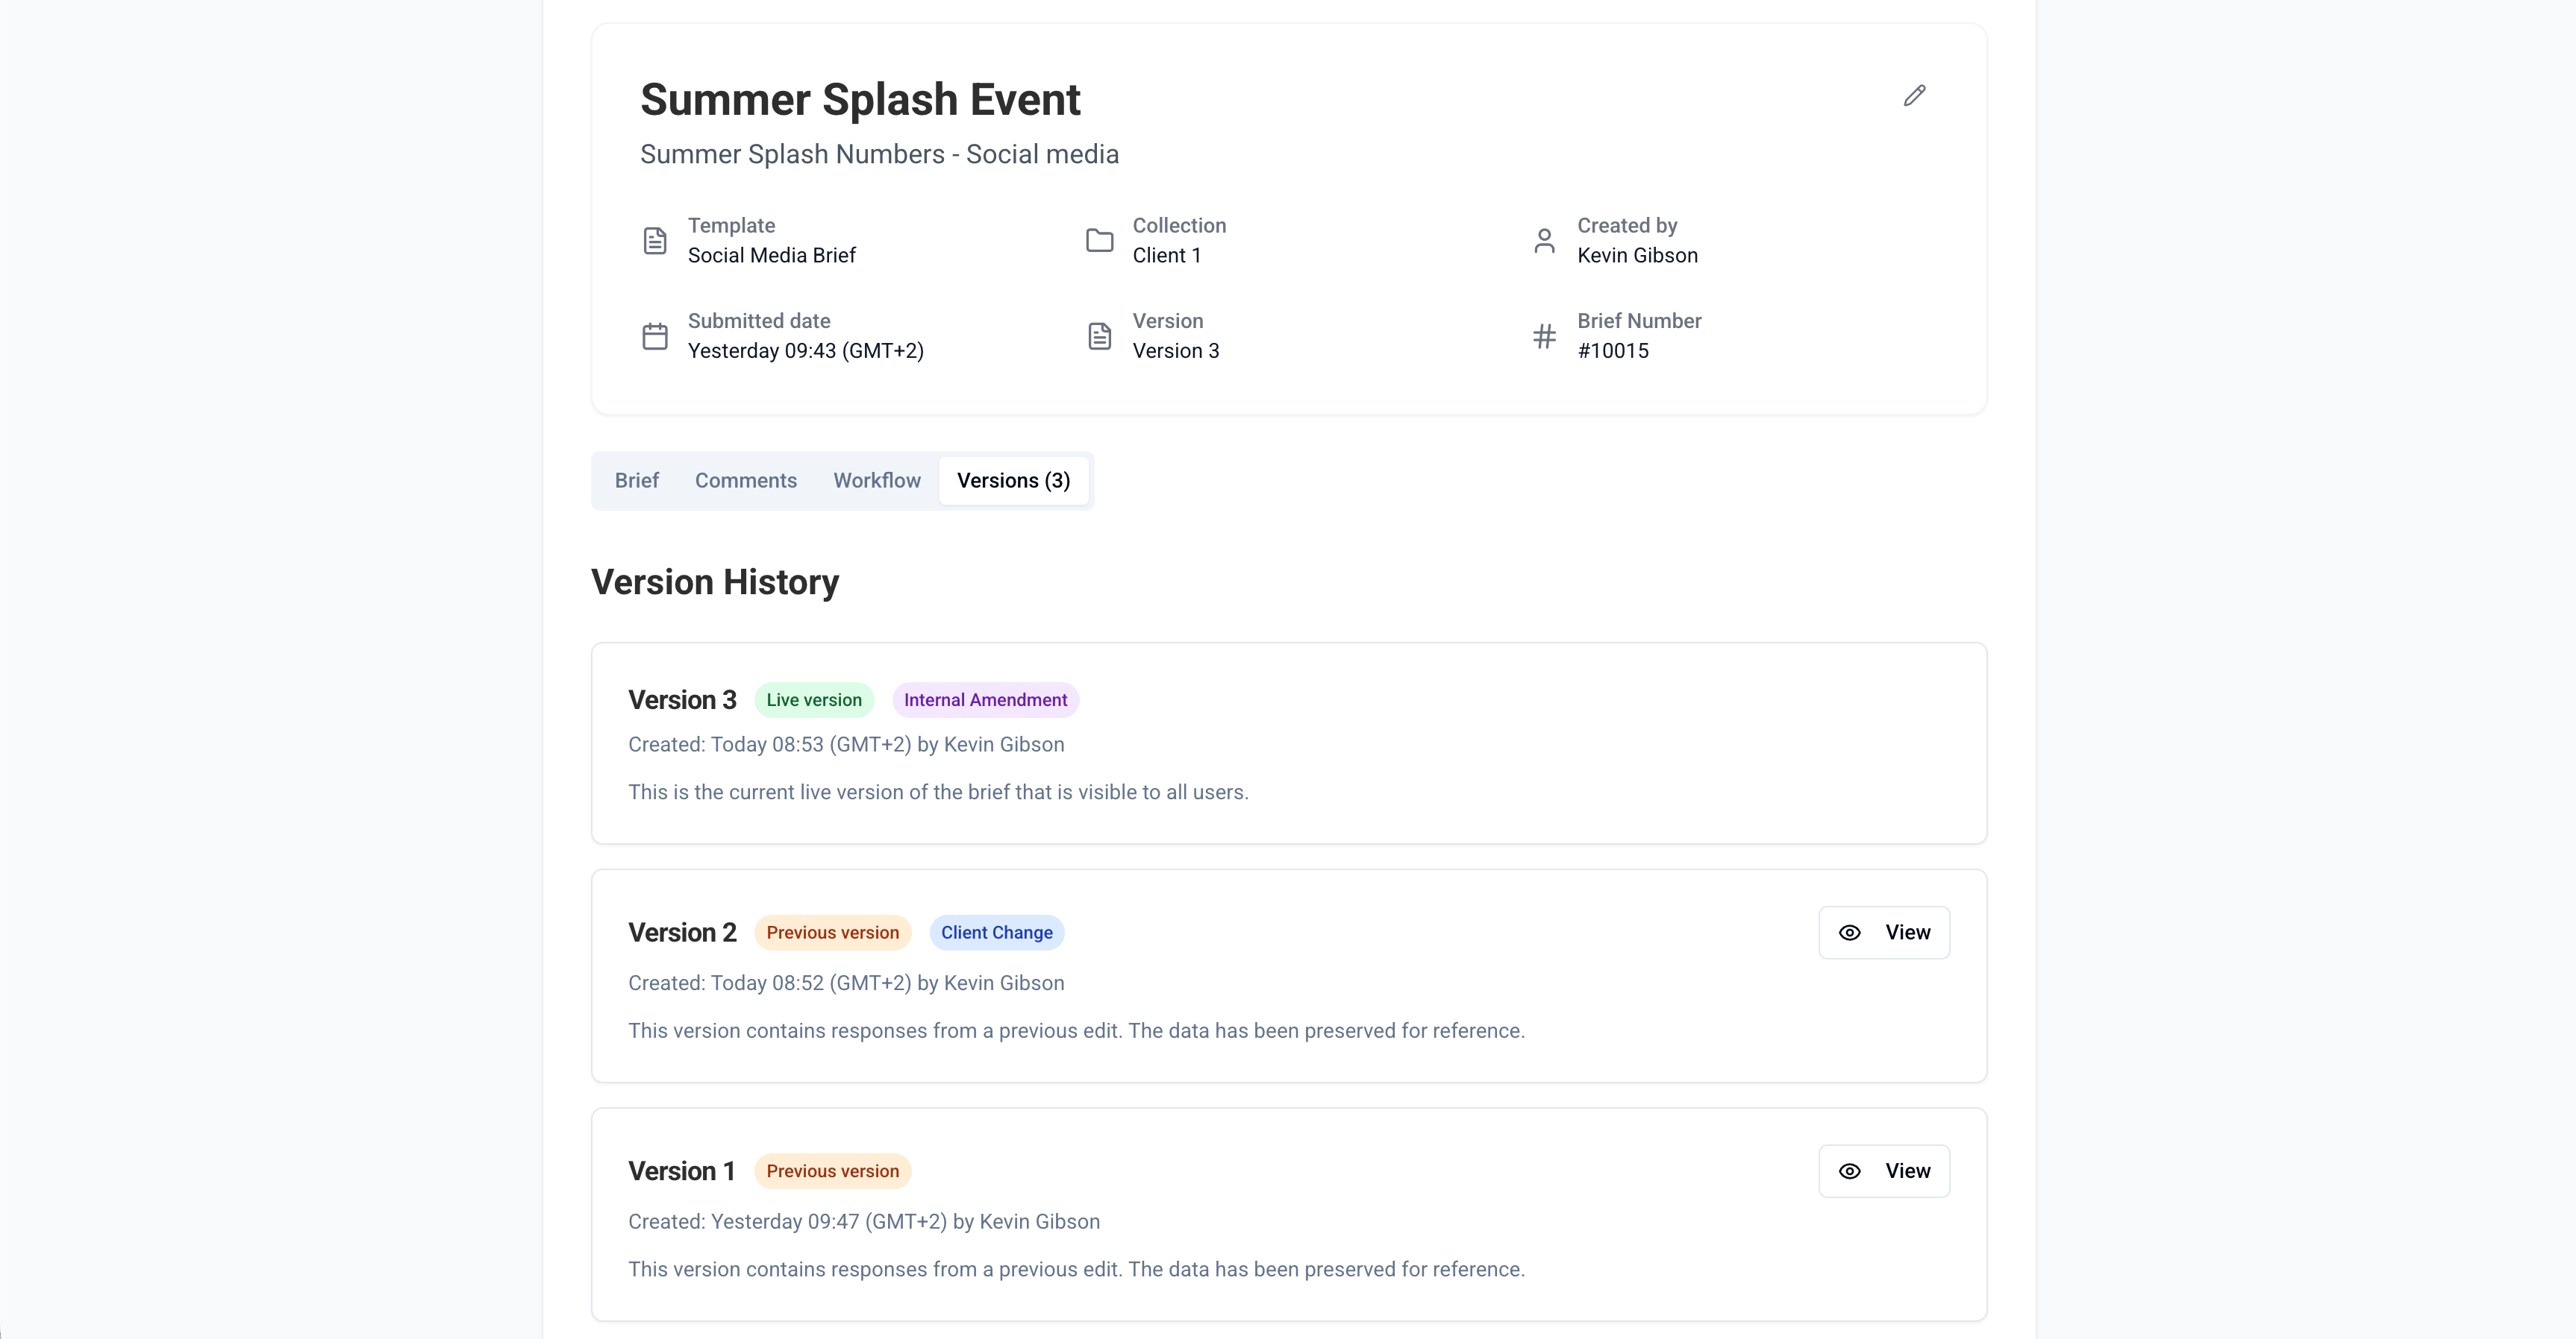Click the Version file icon
2576x1339 pixels.
(x=1099, y=337)
